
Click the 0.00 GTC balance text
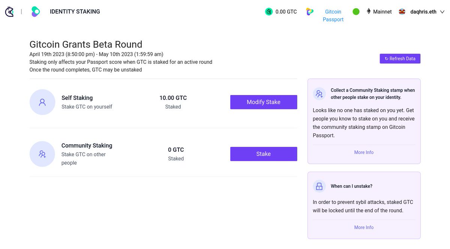(286, 12)
